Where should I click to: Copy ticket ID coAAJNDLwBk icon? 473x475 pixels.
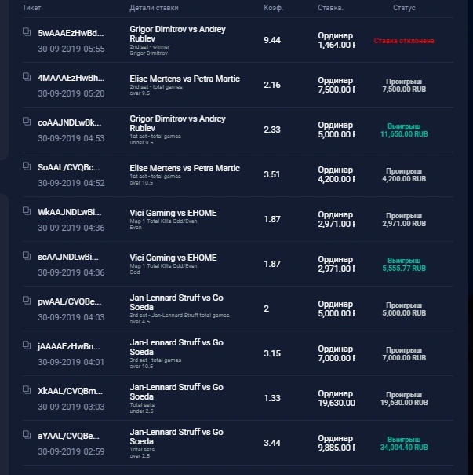(x=27, y=122)
